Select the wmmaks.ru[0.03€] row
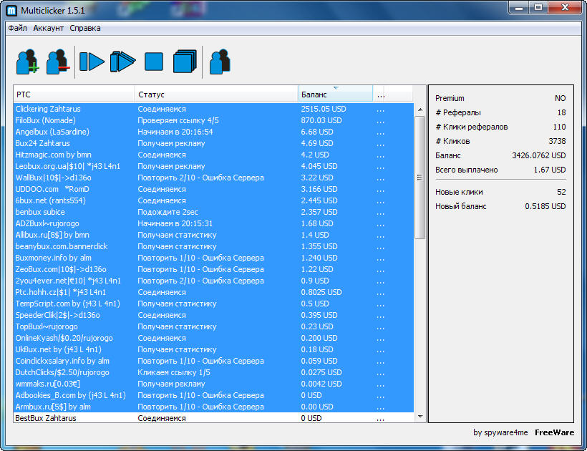The height and width of the screenshot is (451, 587). pyautogui.click(x=214, y=384)
